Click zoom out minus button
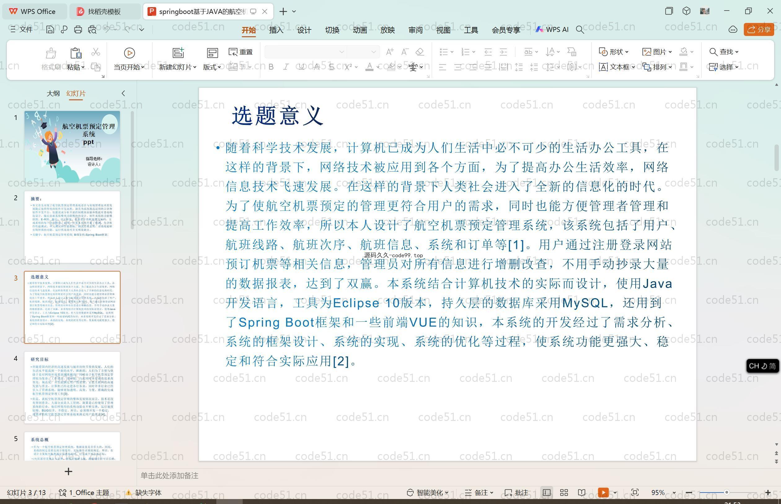 tap(689, 493)
